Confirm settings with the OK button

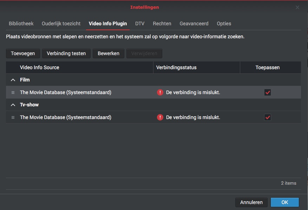point(284,202)
